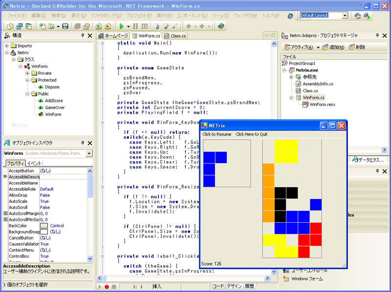Click the Forward navigation arrow in toolbar

(202, 26)
